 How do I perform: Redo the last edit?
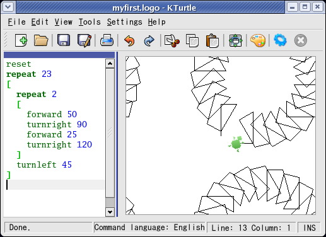[149, 40]
